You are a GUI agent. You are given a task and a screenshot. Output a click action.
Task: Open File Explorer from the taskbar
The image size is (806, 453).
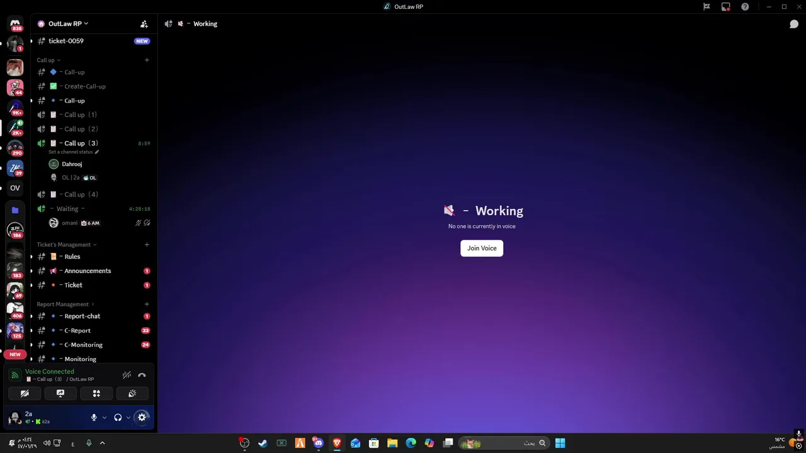point(392,443)
